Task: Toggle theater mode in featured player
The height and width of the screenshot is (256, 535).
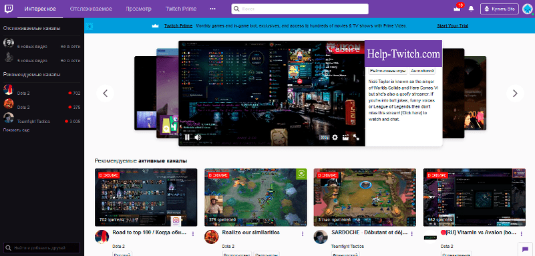Action: click(345, 137)
